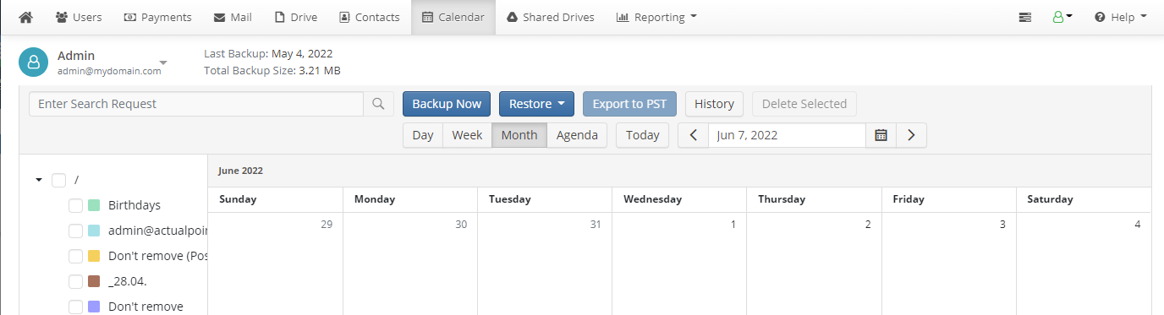Viewport: 1164px width, 315px height.
Task: Go to previous month arrow
Action: pos(694,135)
